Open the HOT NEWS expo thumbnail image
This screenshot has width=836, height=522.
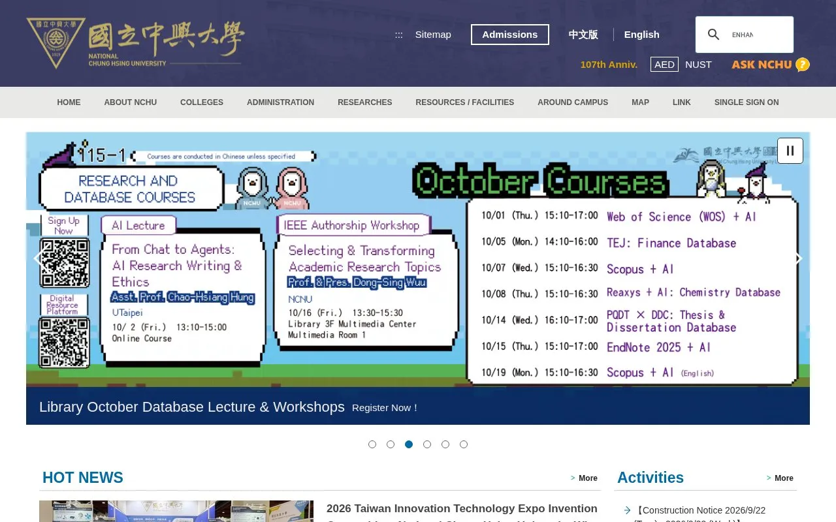(176, 512)
